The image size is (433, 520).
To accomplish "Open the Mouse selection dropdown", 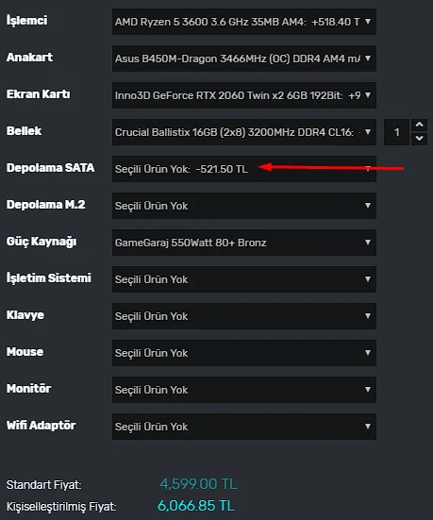I will tap(244, 353).
